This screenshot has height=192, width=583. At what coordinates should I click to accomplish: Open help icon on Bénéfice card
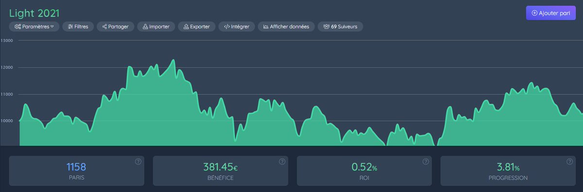pos(282,162)
